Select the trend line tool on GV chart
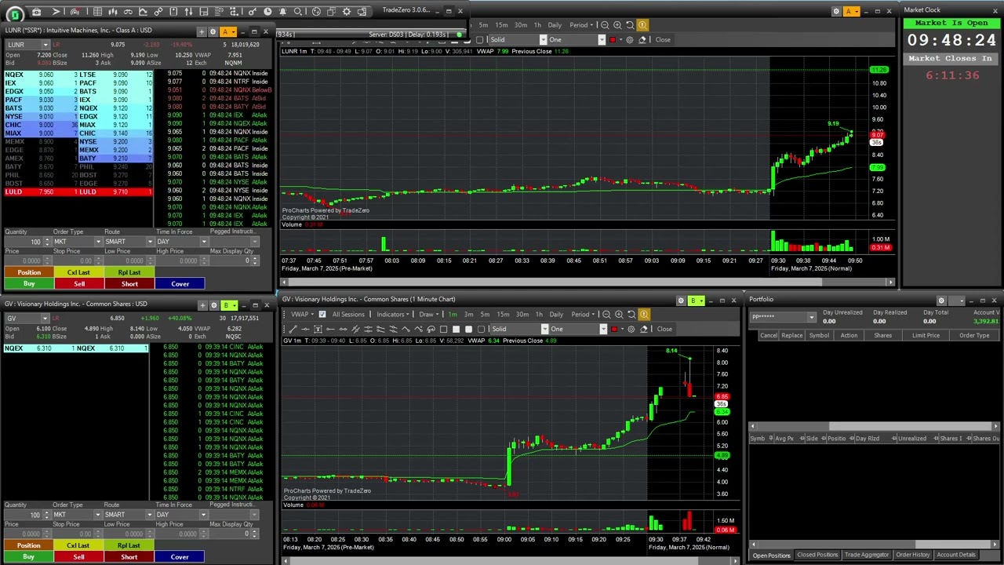The image size is (1004, 565). 293,329
